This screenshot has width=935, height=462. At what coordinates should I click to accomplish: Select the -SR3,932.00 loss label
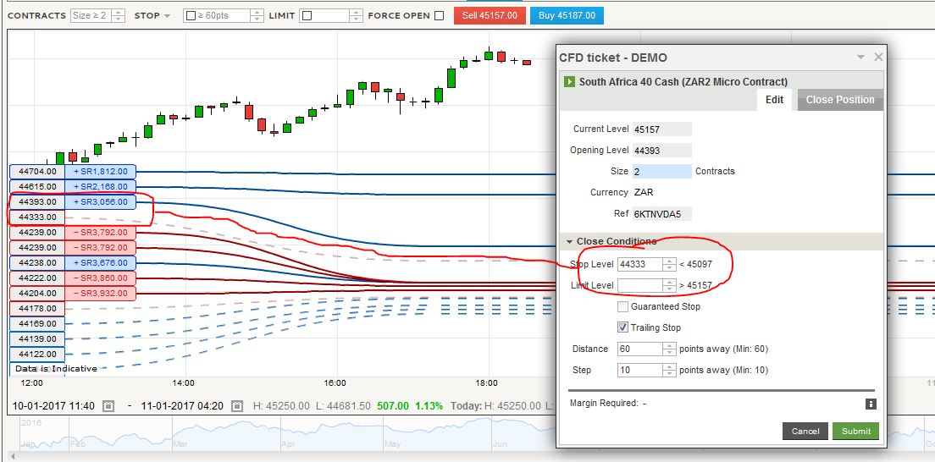[100, 294]
